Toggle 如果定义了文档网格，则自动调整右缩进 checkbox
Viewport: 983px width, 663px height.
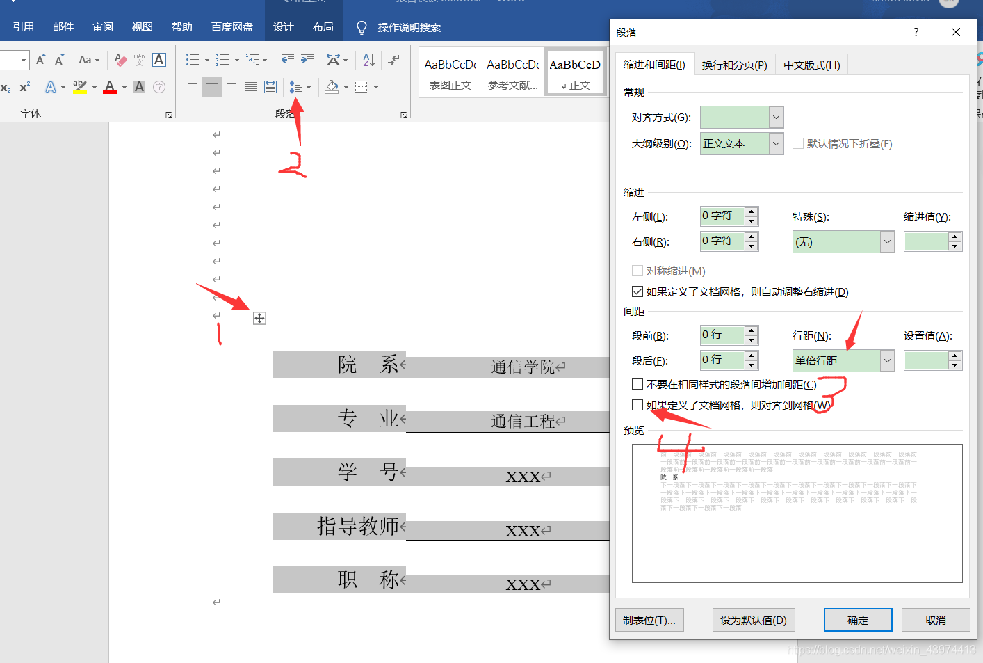pos(637,291)
